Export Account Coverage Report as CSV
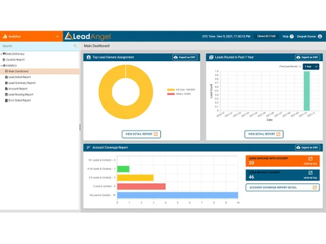 [x=307, y=148]
